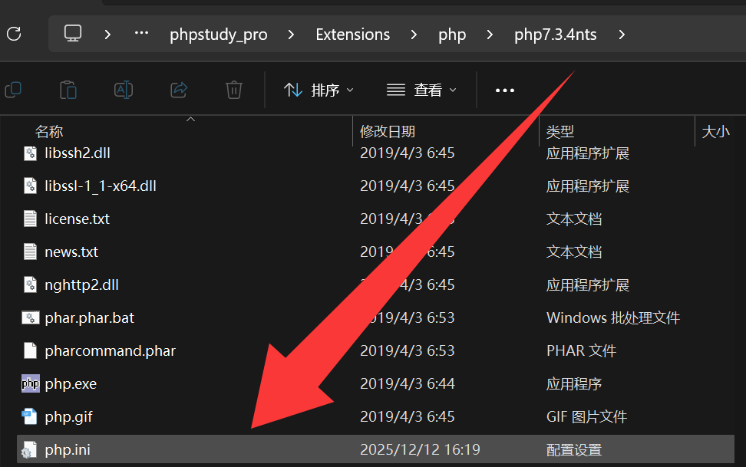Click the delete trash icon
The height and width of the screenshot is (467, 746).
click(233, 90)
